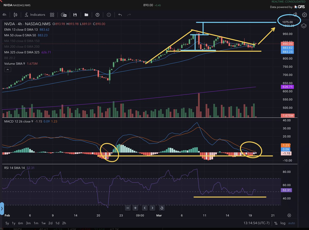Open the quick theme icon beside the gear
The image size is (309, 230).
296,14
